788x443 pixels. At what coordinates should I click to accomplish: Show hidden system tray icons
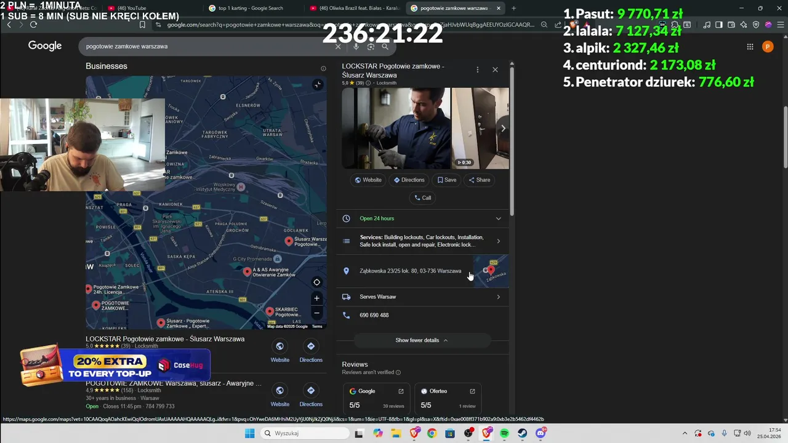[685, 433]
